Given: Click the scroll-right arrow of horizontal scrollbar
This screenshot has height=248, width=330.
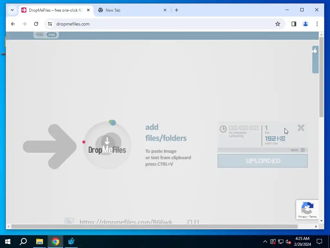Looking at the screenshot, I should (316, 226).
